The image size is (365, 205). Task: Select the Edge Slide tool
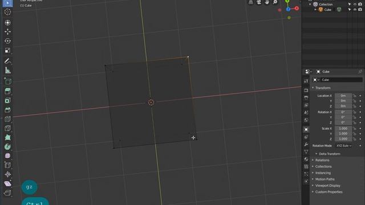click(x=7, y=165)
